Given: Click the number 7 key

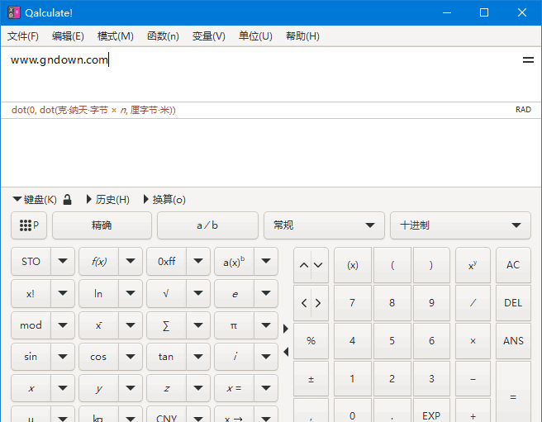Looking at the screenshot, I should (x=353, y=303).
